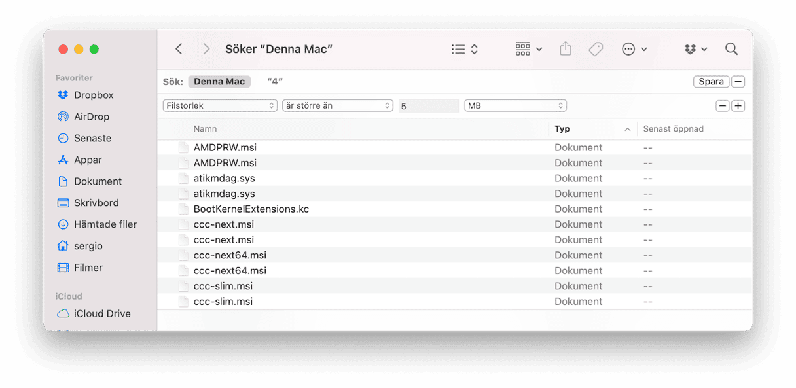Click the Favoriter sidebar heading
This screenshot has height=388, width=796.
click(x=74, y=78)
